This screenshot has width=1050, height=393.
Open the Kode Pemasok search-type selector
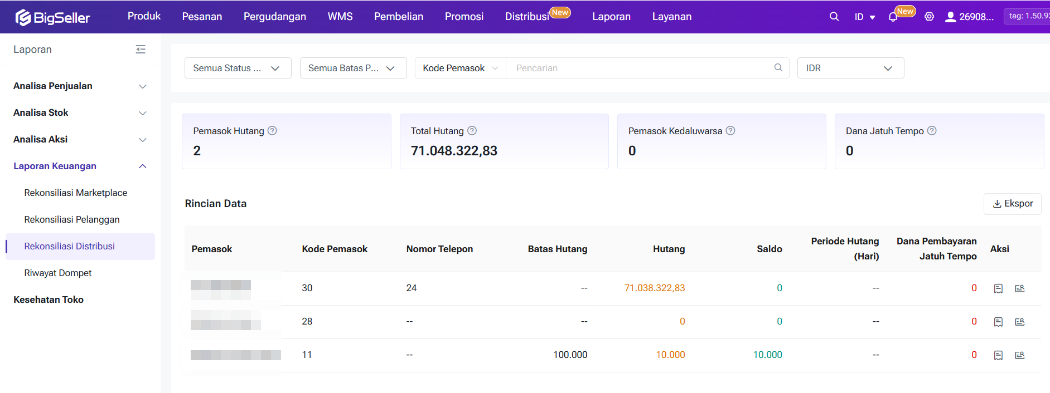(460, 68)
